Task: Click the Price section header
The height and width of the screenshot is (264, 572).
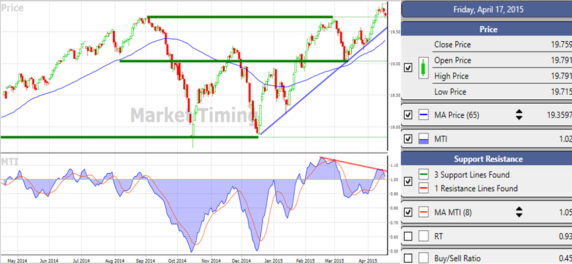Action: pos(487,29)
